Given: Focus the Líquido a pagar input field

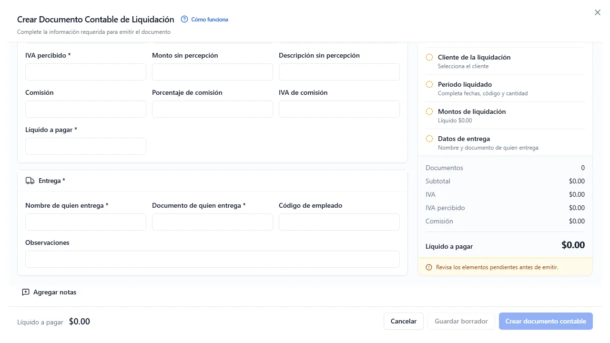Looking at the screenshot, I should pos(86,146).
